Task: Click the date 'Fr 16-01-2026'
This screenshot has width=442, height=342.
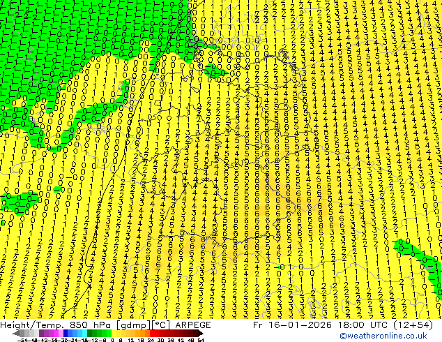Action: click(292, 325)
